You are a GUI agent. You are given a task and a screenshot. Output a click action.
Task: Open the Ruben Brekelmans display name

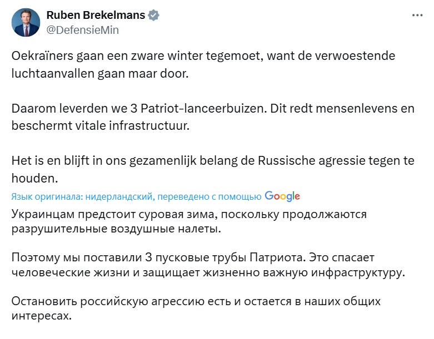click(x=96, y=15)
